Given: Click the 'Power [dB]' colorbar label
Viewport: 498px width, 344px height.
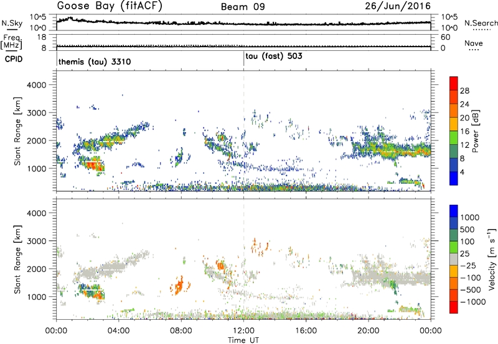Looking at the screenshot, I should [475, 131].
